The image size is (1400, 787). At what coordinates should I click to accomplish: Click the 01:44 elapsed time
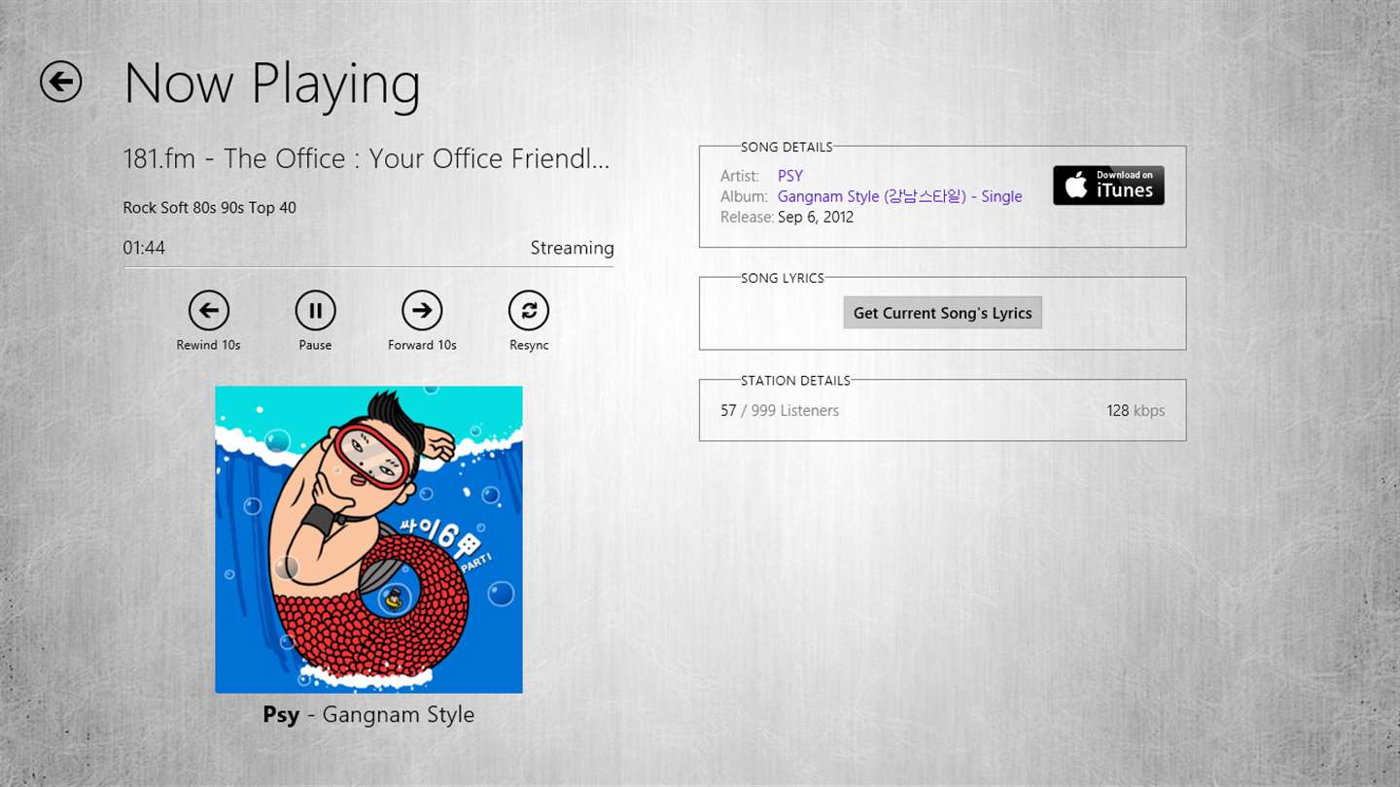[144, 248]
